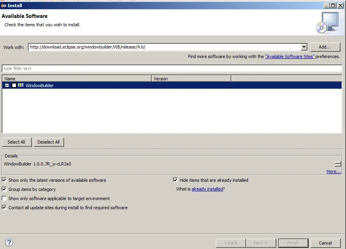Screen dimensions: 346x249
Task: Open the Available Software Sites link
Action: point(289,56)
